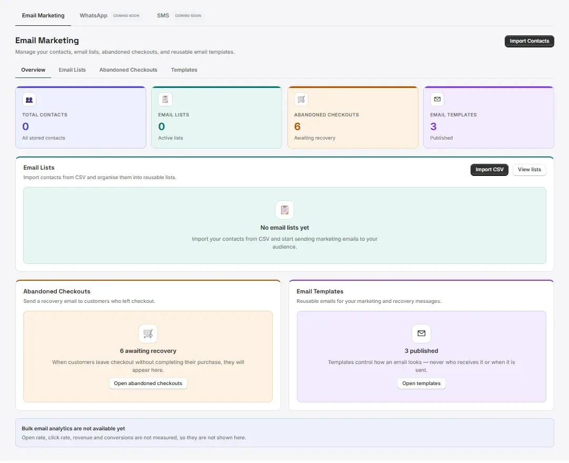Screen dimensions: 569x463
Task: Click the Email Lists card clipboard icon
Action: coord(165,100)
